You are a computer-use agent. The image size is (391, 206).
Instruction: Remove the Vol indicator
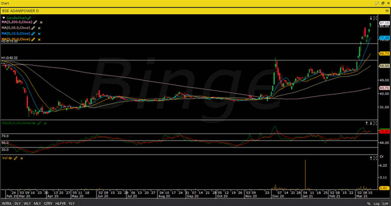tap(22, 158)
